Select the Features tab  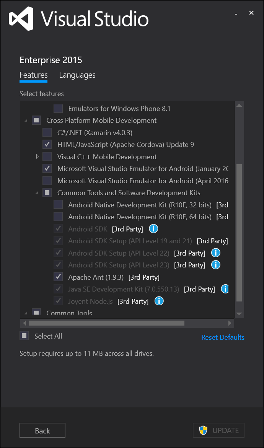[x=34, y=75]
